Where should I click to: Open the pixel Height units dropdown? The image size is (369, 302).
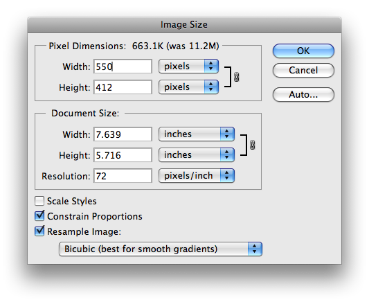point(188,87)
